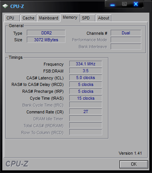
Task: Click the empty Row To Column field
Action: pos(86,132)
